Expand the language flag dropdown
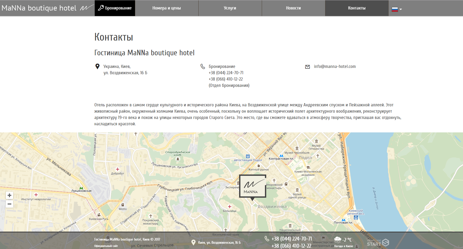Viewport: 463px width, 249px height. point(397,9)
